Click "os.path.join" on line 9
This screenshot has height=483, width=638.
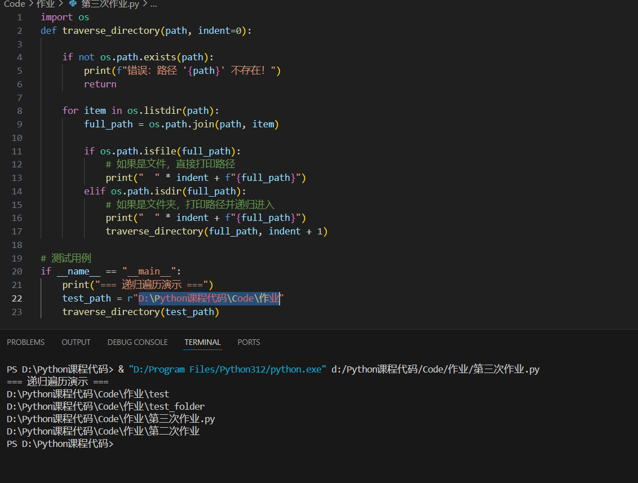click(181, 124)
